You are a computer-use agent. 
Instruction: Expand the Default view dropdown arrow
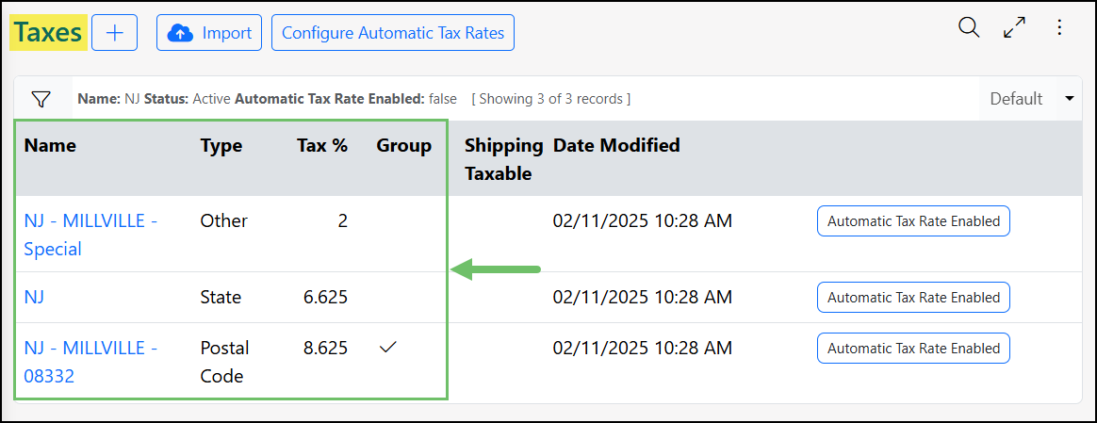1069,99
